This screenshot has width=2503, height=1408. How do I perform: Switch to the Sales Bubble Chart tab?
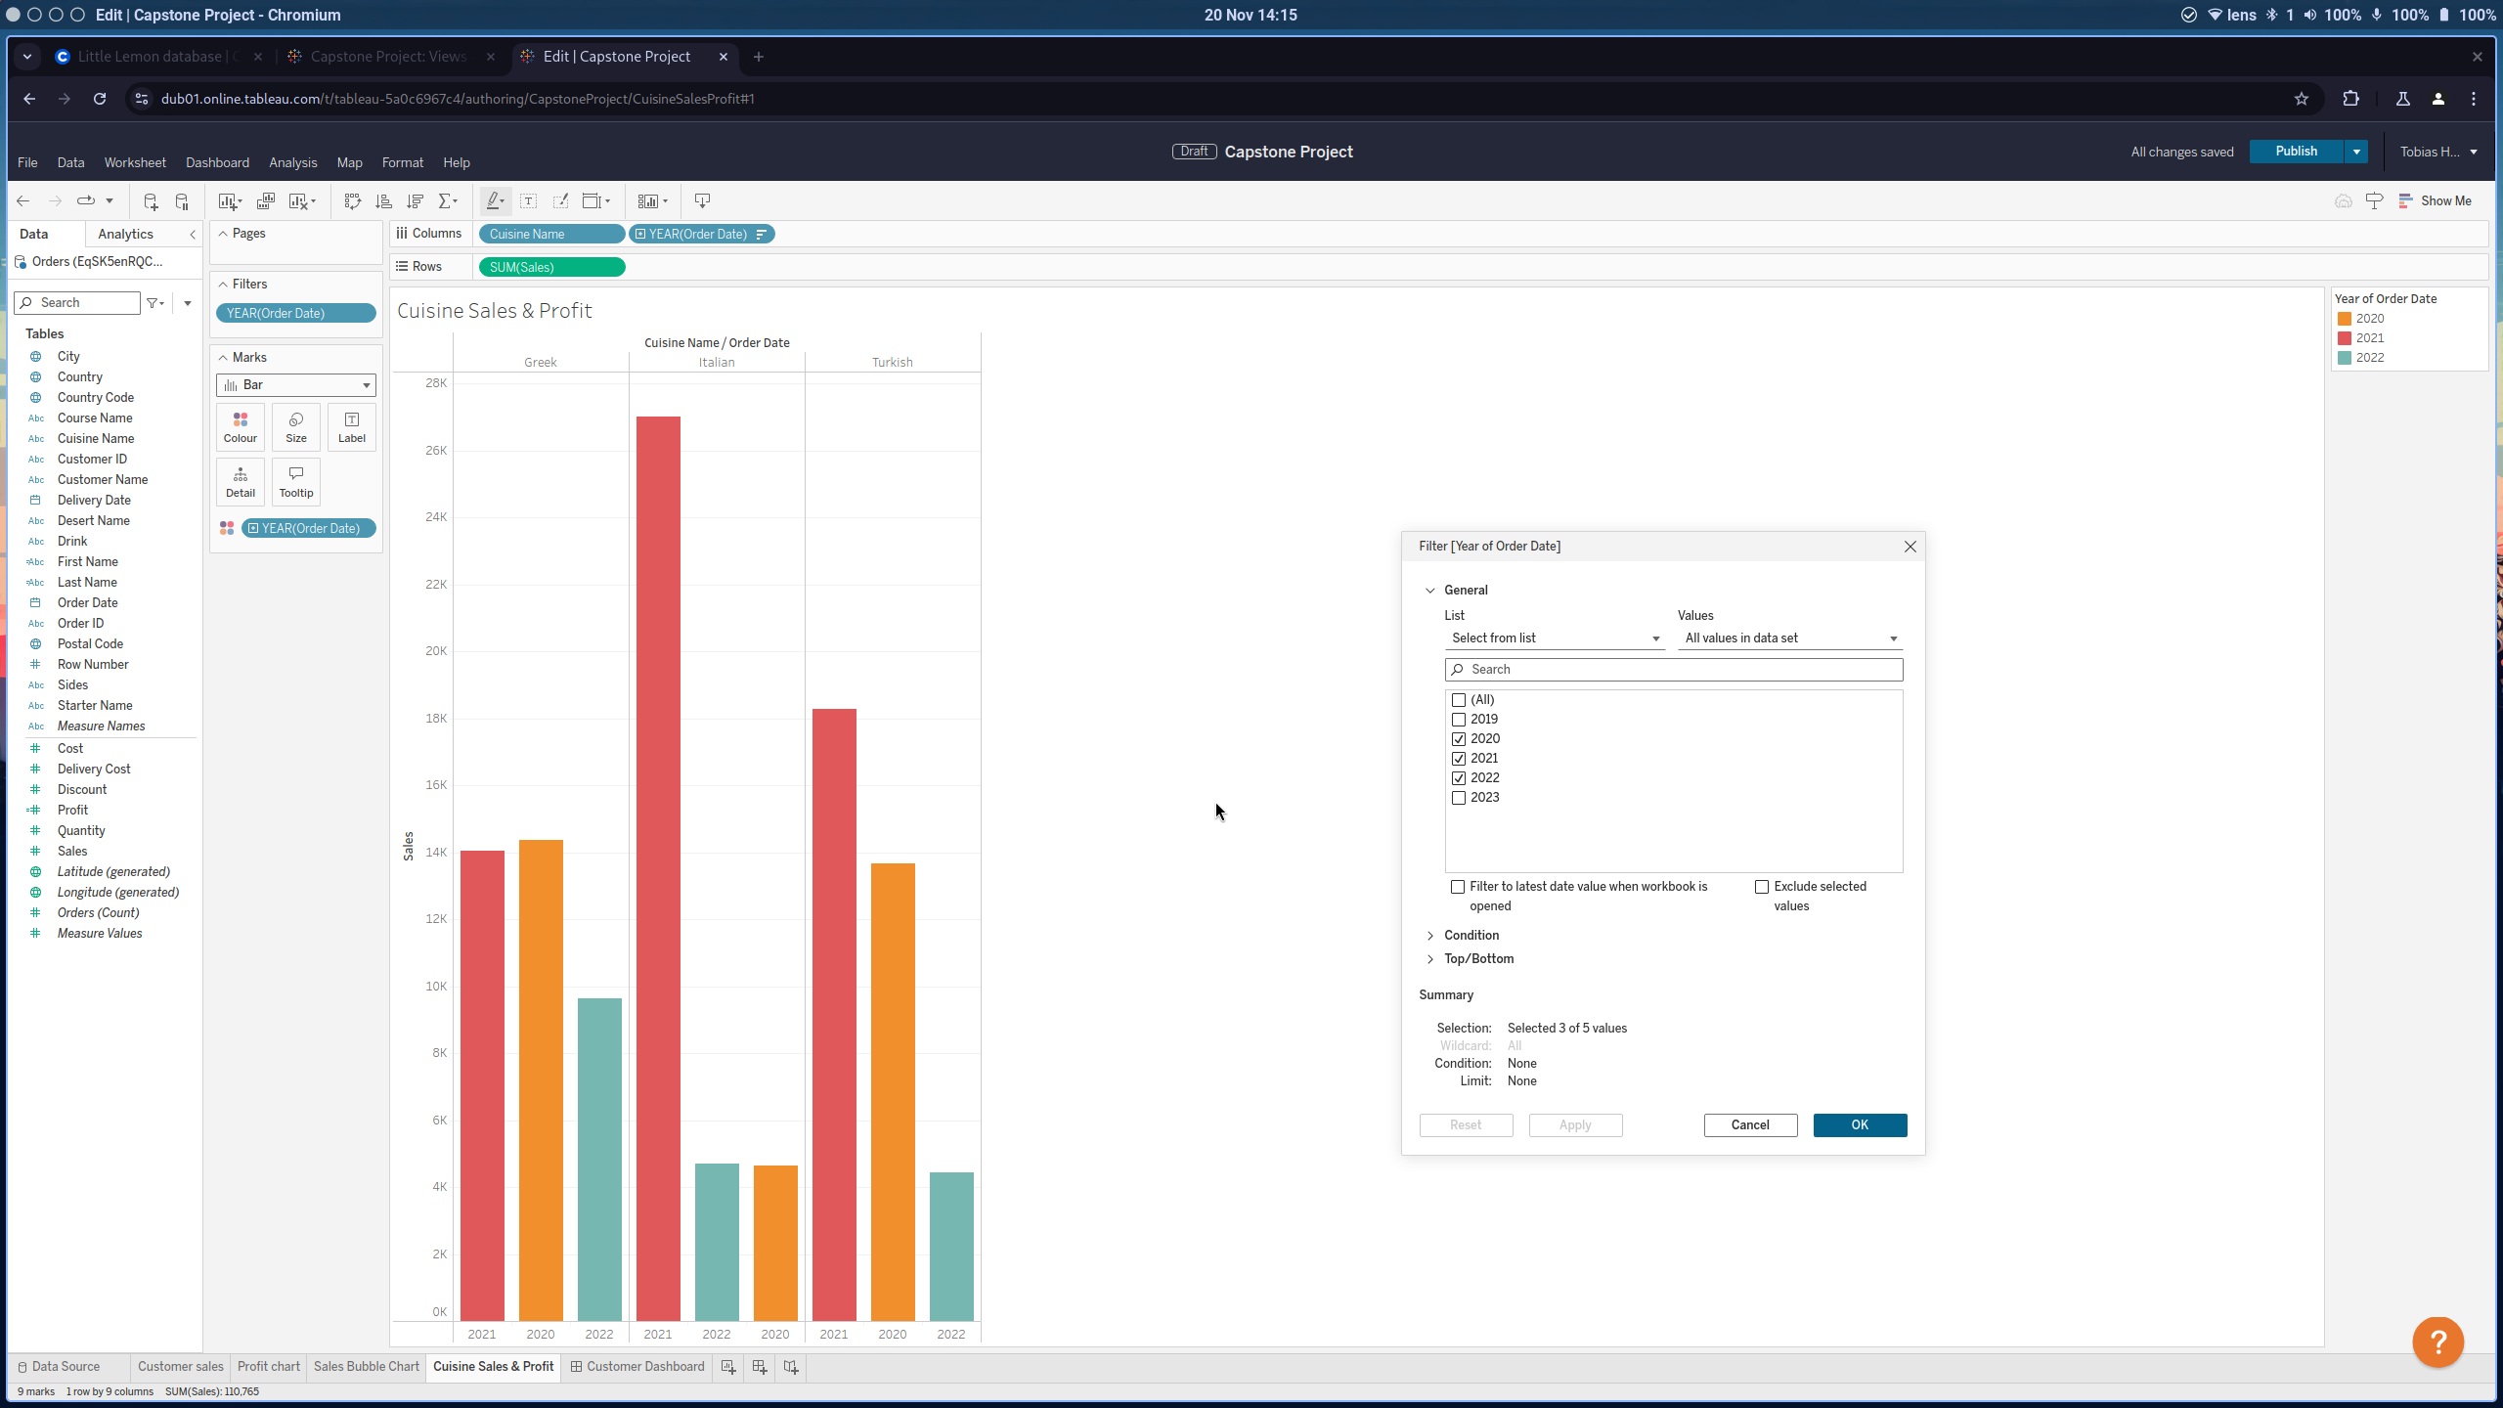(x=366, y=1367)
